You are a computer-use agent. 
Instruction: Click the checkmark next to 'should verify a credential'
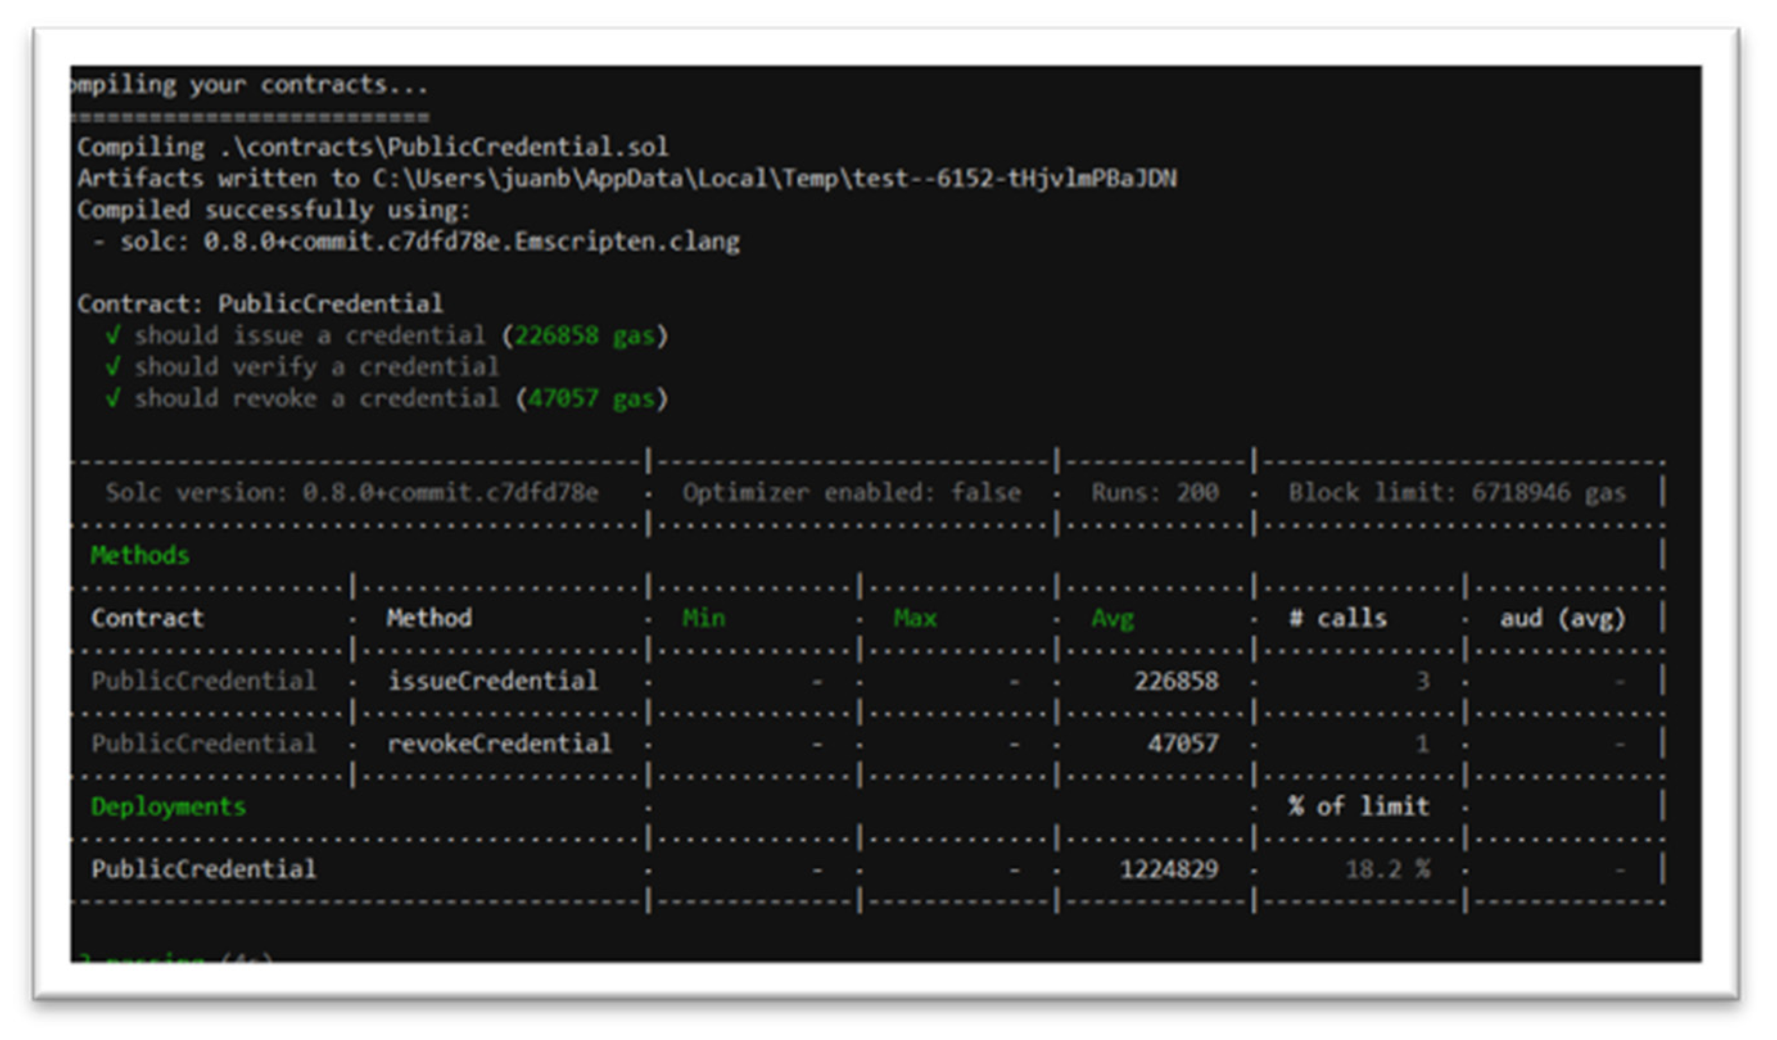(112, 366)
